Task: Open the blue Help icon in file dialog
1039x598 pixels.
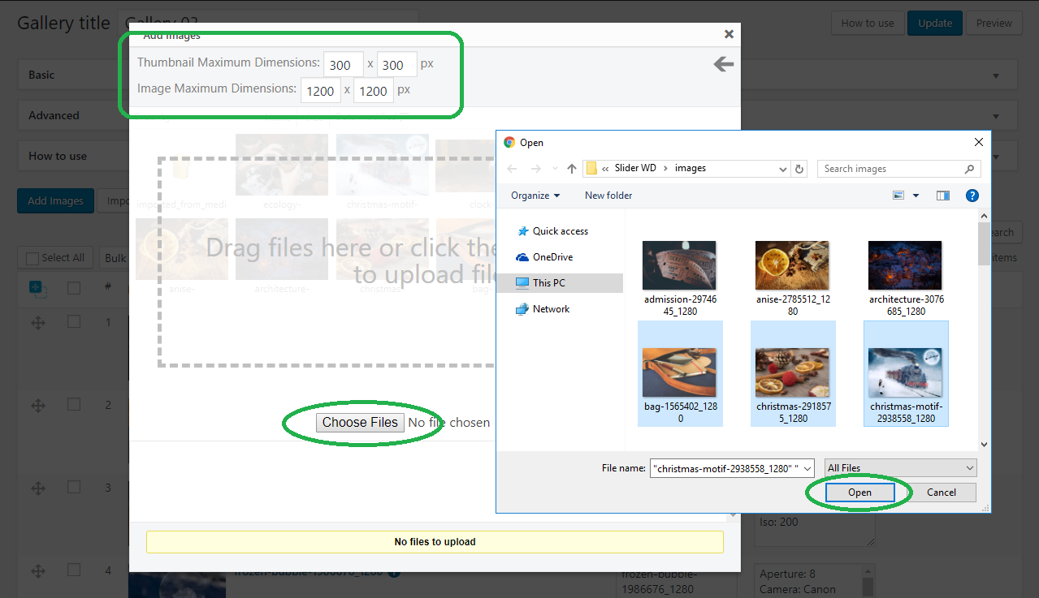Action: tap(972, 196)
